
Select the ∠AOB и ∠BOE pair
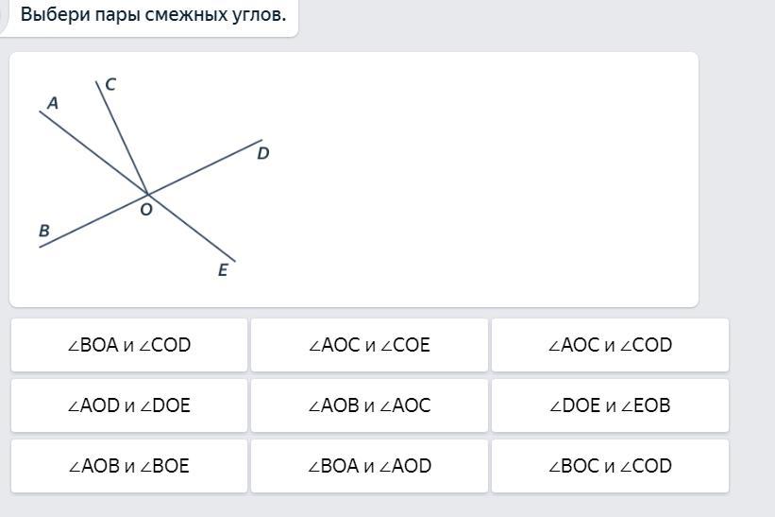129,466
